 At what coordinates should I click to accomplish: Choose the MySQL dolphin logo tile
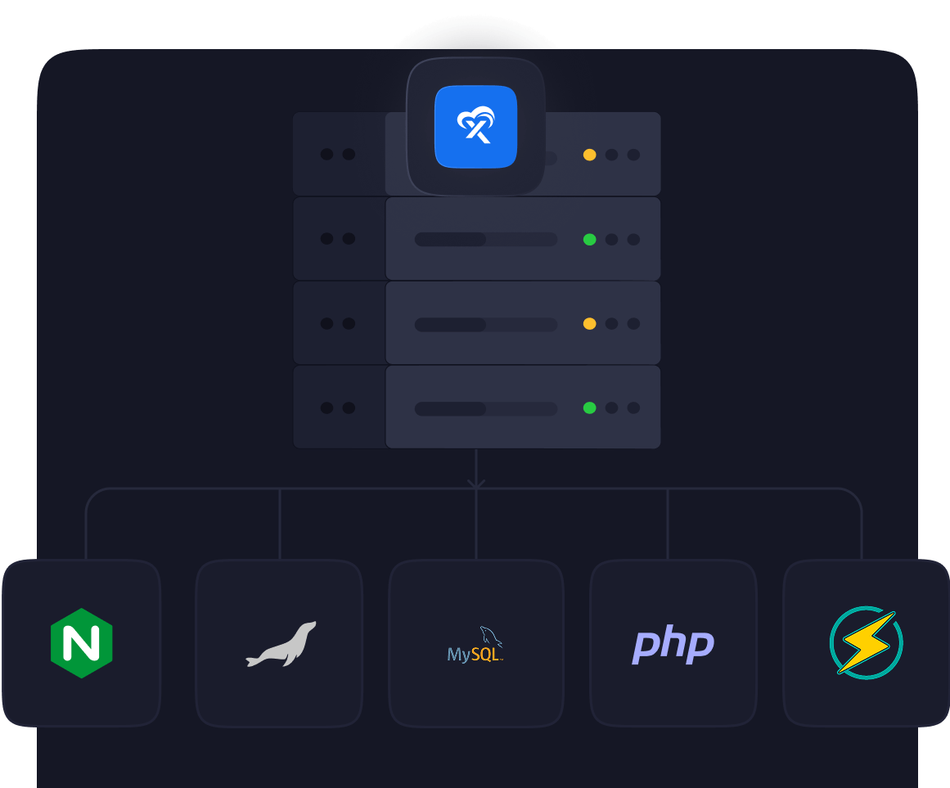coord(475,645)
